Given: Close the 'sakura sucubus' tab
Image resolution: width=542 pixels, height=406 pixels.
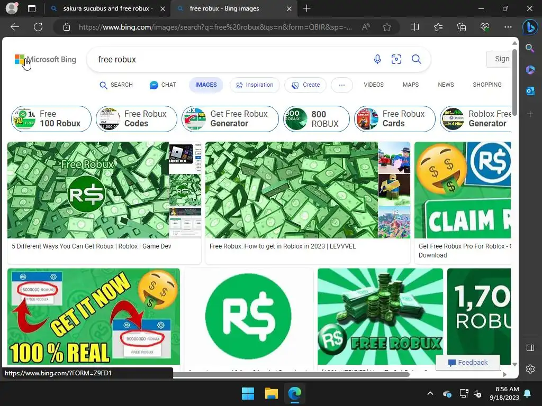Looking at the screenshot, I should 162,8.
